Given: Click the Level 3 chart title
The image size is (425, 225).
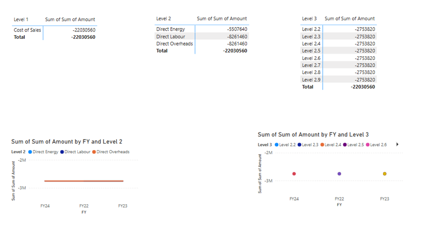Looking at the screenshot, I should click(313, 135).
